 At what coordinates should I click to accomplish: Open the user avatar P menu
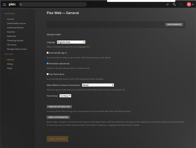[x=189, y=4]
